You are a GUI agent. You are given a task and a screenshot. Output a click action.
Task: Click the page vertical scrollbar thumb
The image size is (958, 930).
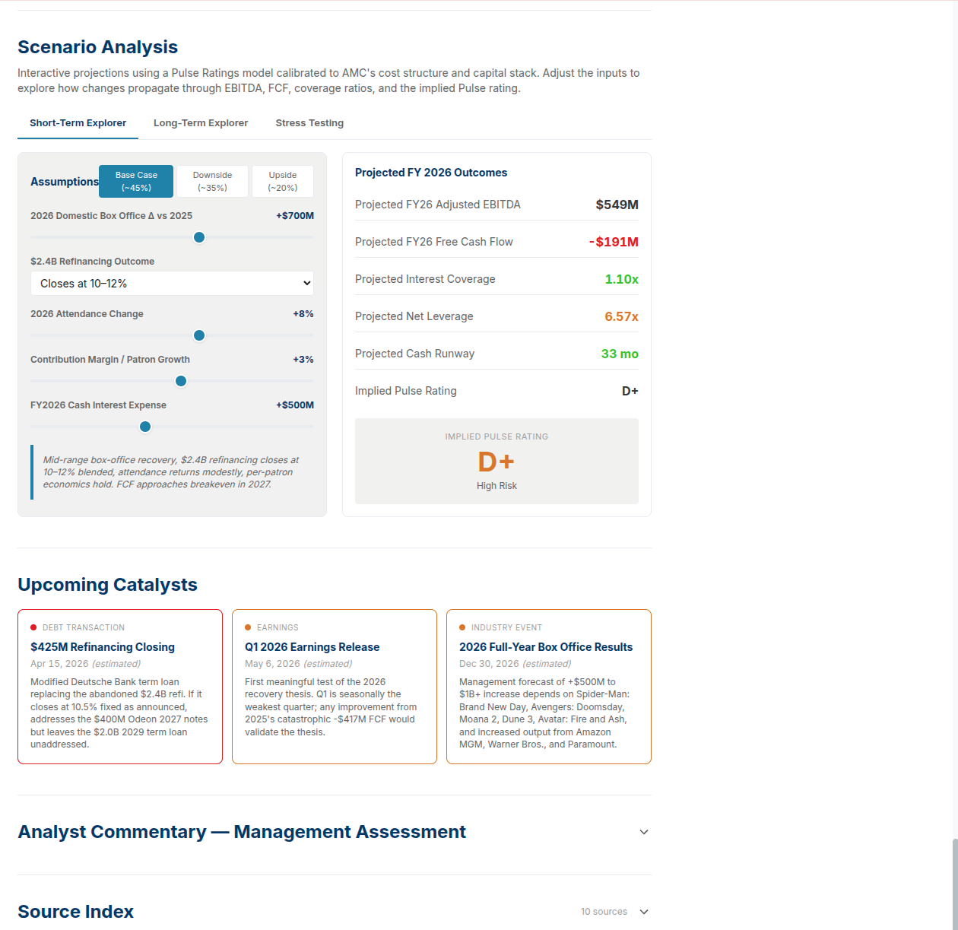(955, 884)
